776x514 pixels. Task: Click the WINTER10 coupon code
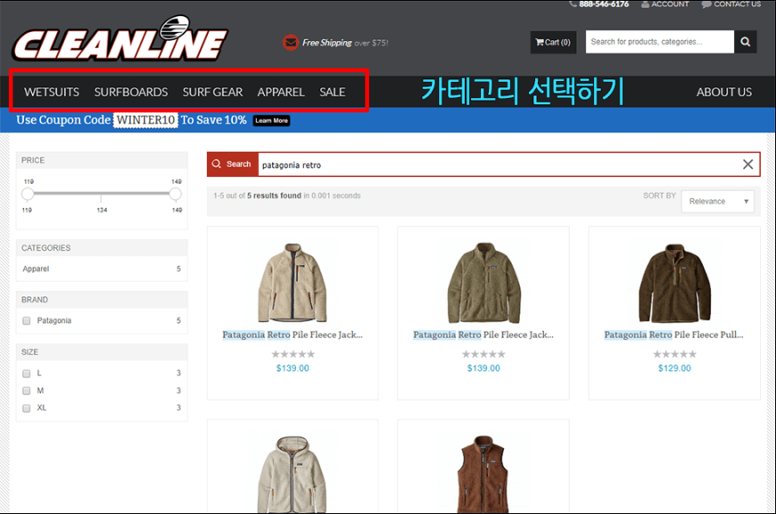click(145, 120)
